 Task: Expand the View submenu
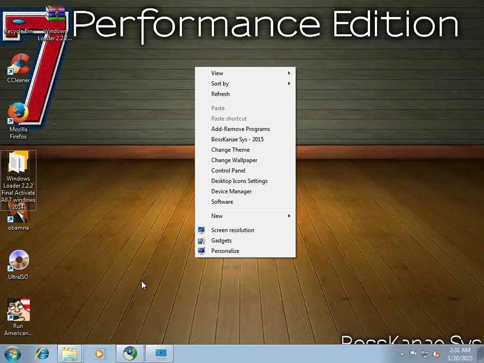pyautogui.click(x=245, y=73)
